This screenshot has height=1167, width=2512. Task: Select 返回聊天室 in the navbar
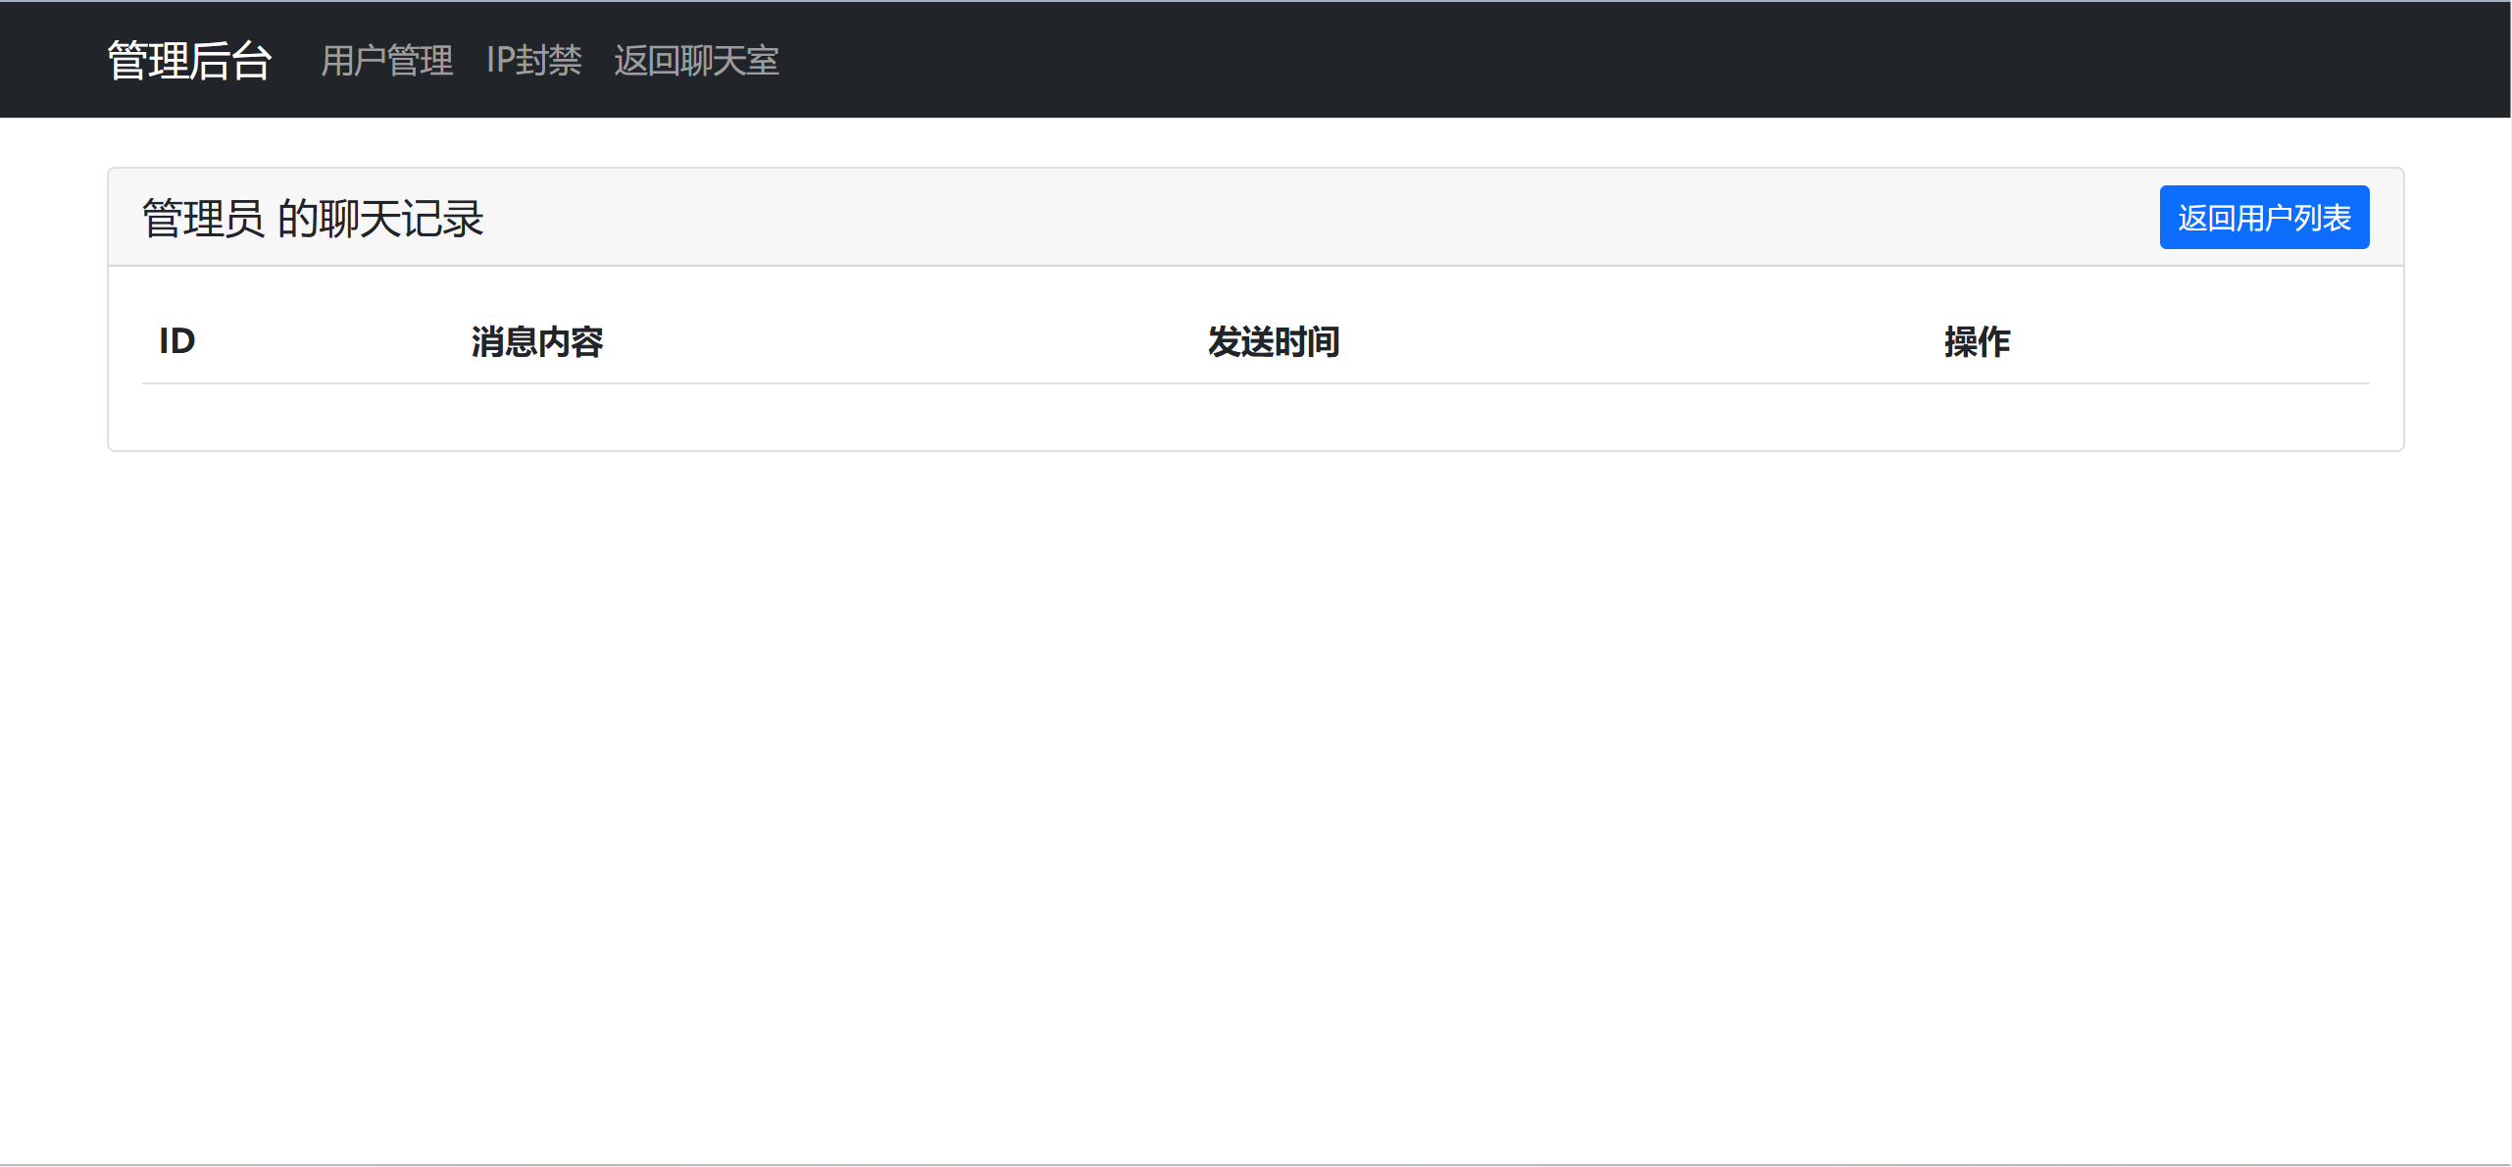tap(696, 60)
